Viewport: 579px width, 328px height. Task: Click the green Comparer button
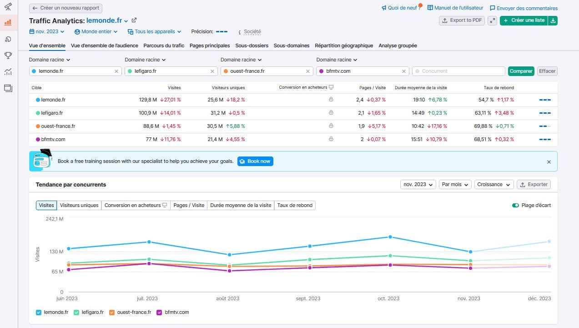click(521, 71)
